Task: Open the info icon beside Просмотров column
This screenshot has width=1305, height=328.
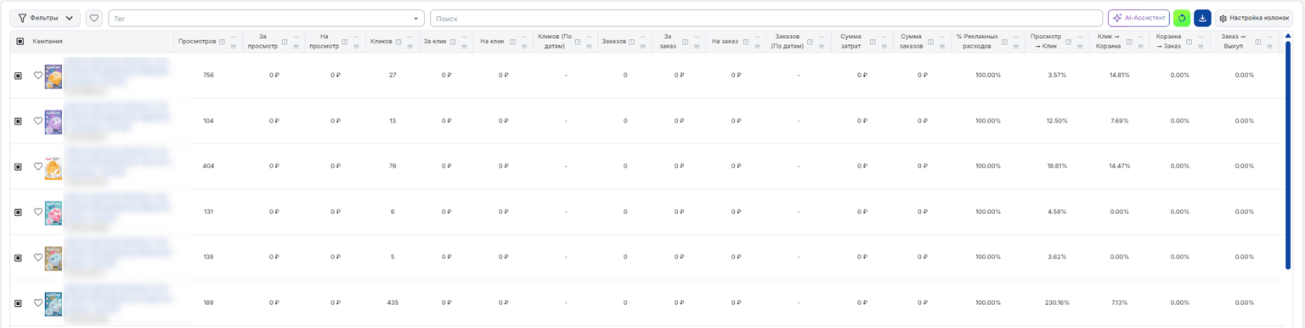Action: pyautogui.click(x=222, y=41)
